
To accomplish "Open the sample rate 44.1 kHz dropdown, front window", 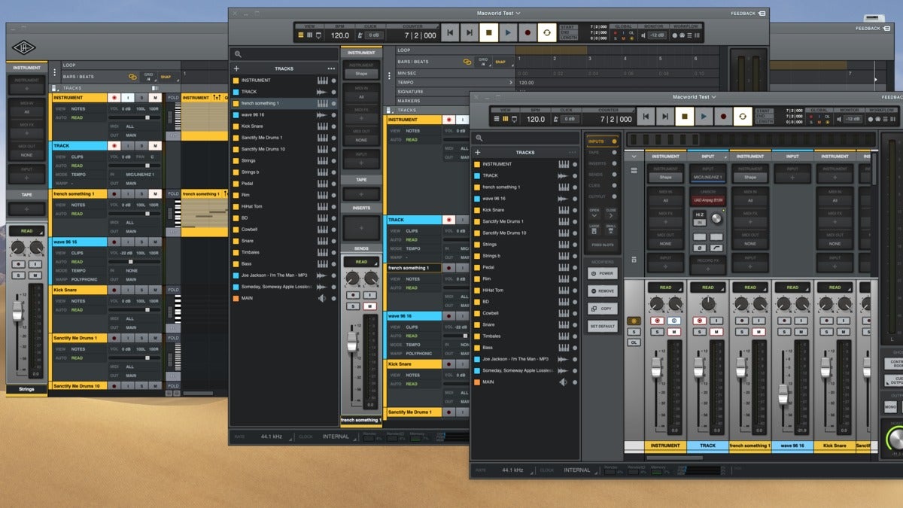I will click(x=515, y=470).
